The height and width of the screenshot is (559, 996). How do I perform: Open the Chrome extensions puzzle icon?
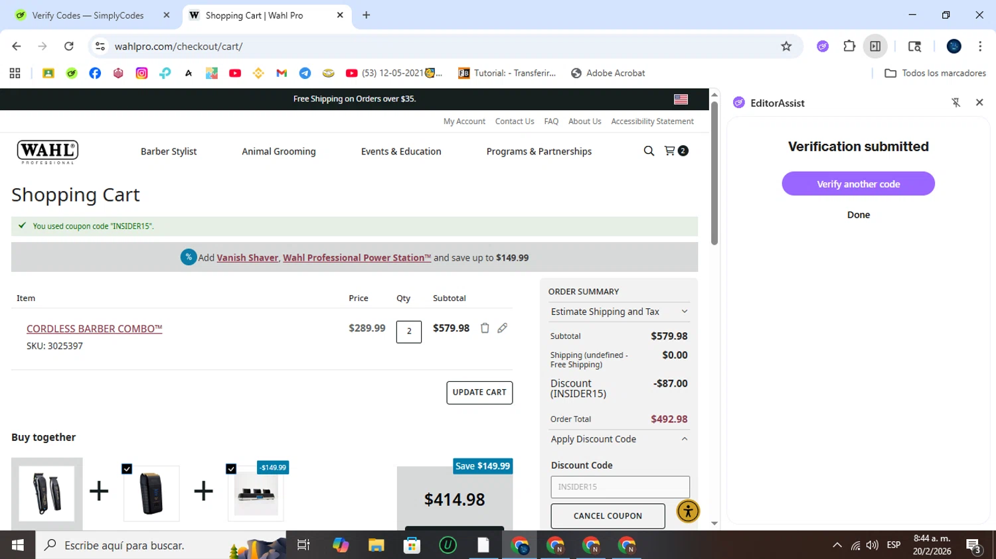849,46
